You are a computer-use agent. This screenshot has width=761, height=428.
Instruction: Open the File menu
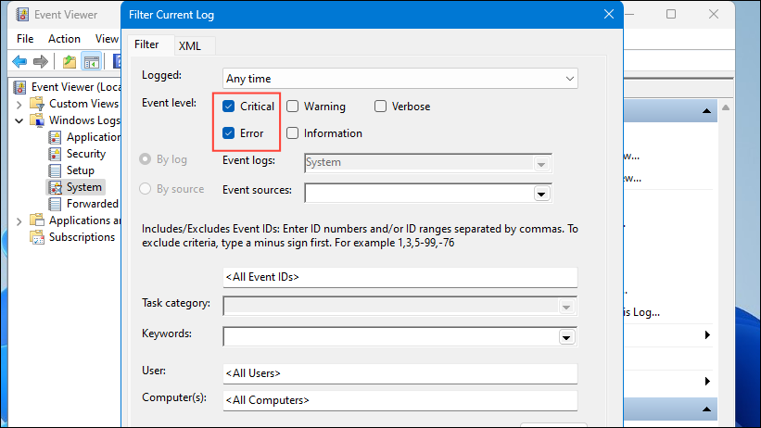pos(25,39)
